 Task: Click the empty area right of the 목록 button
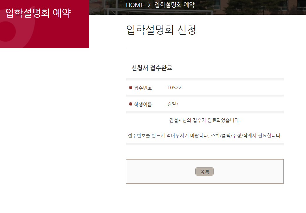(250, 172)
